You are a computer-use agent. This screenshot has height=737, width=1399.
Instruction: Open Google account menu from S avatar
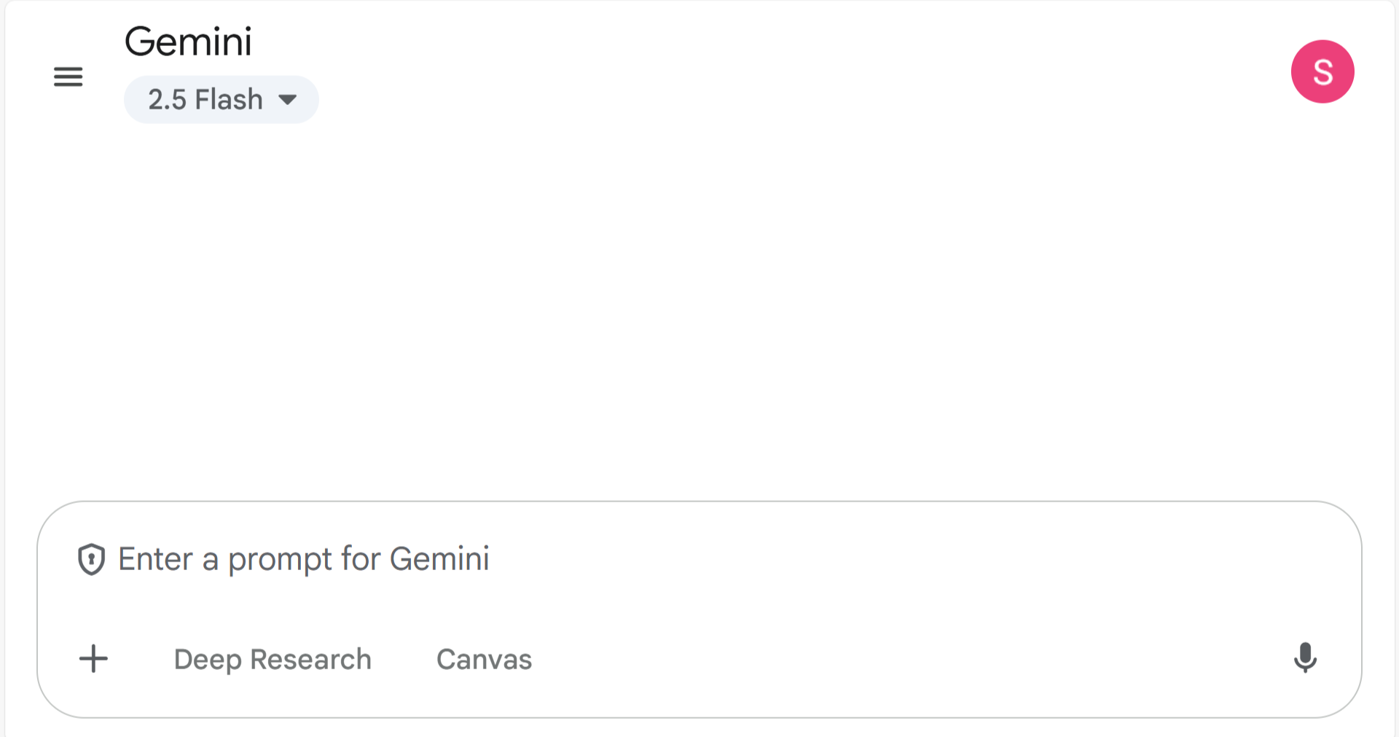1322,71
